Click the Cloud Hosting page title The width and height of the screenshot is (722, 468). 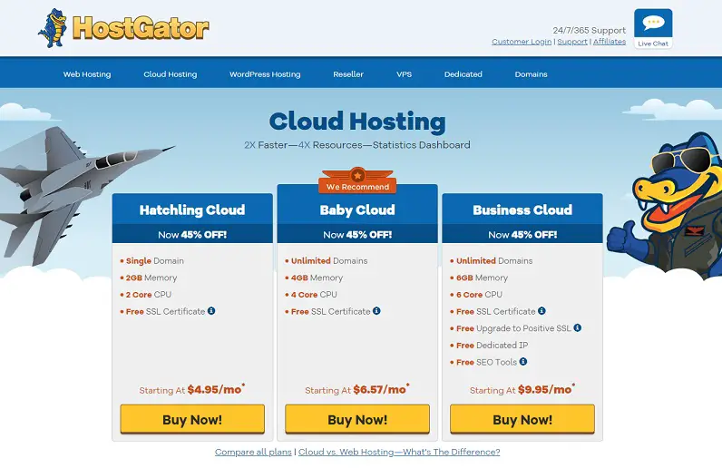point(357,122)
